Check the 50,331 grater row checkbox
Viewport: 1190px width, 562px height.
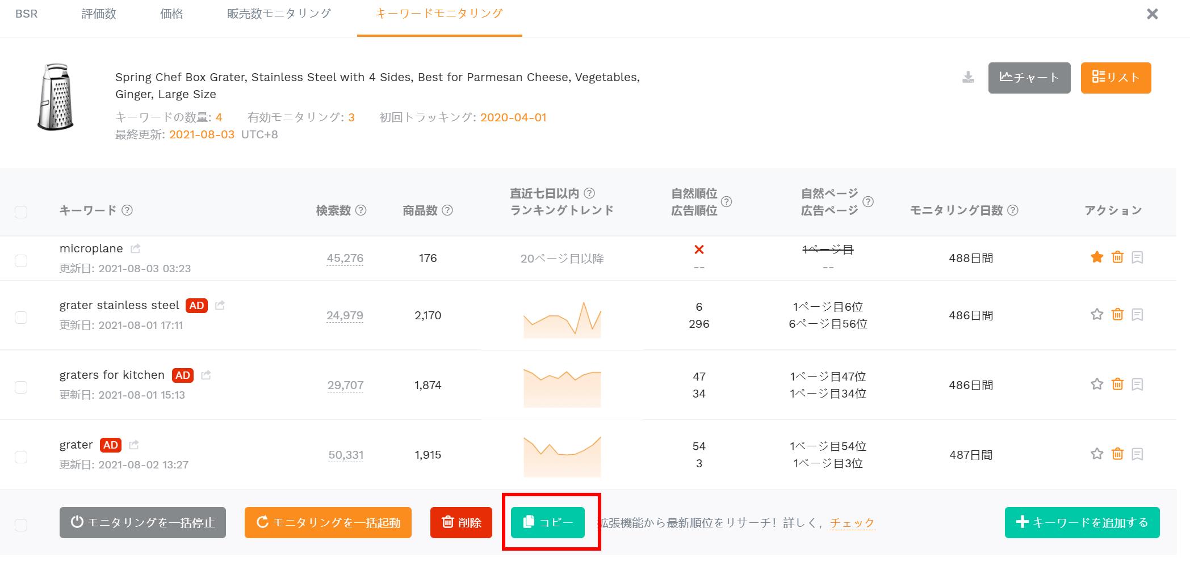pos(21,457)
